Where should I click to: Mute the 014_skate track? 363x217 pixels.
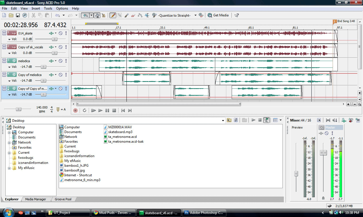click(60, 33)
